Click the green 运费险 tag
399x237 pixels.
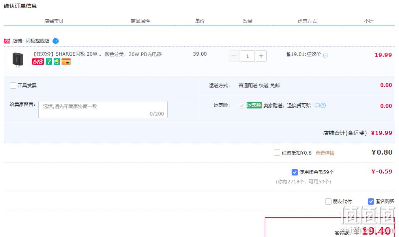pos(254,105)
